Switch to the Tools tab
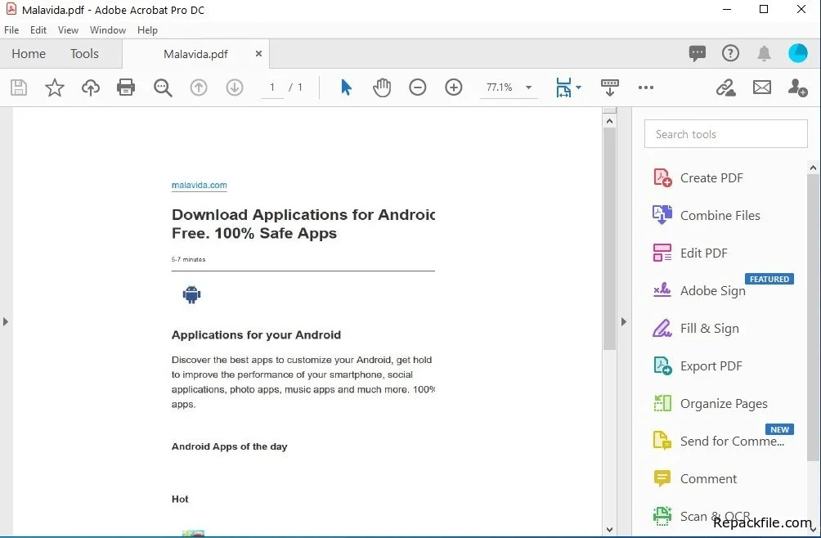The width and height of the screenshot is (821, 538). click(84, 53)
